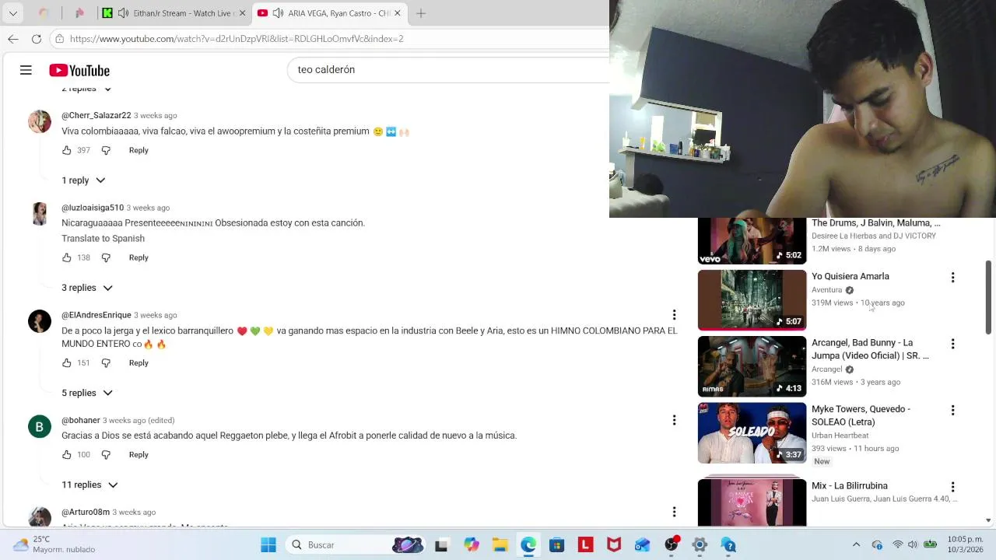Viewport: 996px width, 560px height.
Task: Open Microsoft Edge from the taskbar
Action: (x=528, y=544)
